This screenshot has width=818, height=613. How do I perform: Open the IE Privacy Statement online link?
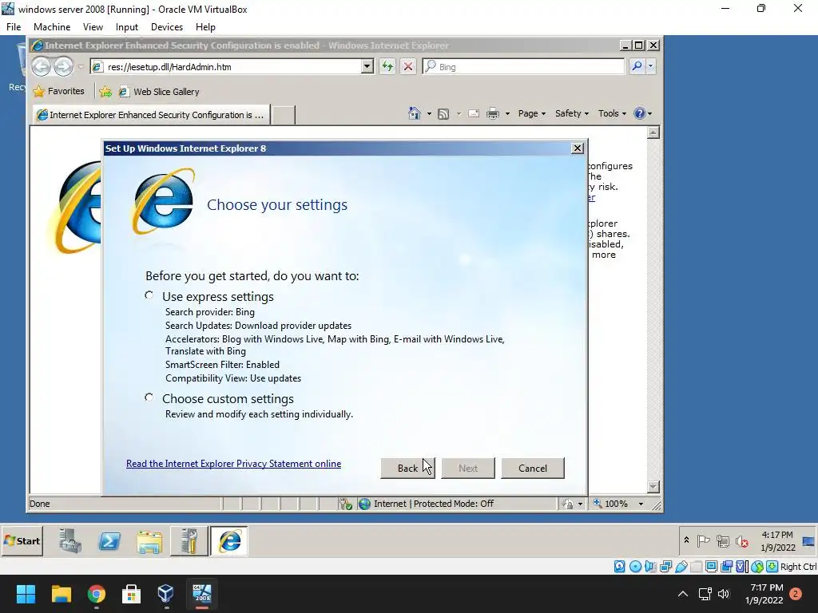[x=234, y=464]
